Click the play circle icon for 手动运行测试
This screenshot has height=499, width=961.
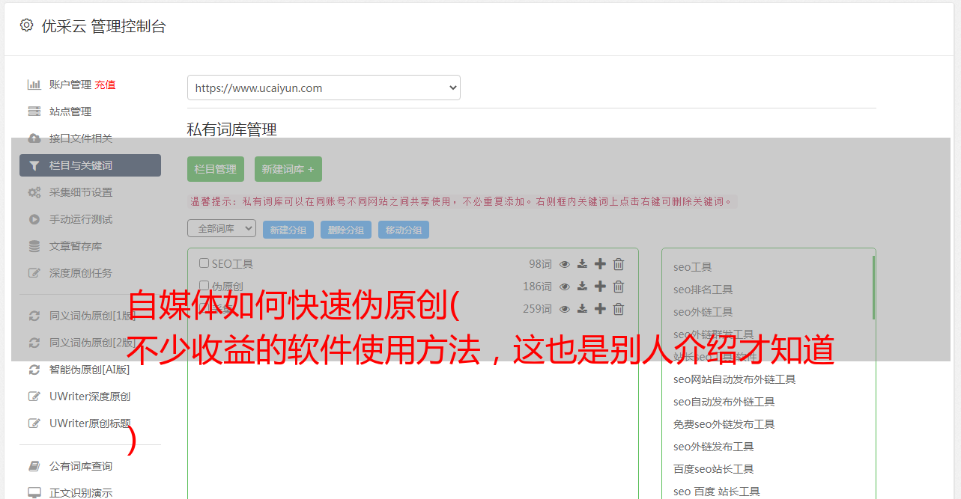(x=34, y=219)
